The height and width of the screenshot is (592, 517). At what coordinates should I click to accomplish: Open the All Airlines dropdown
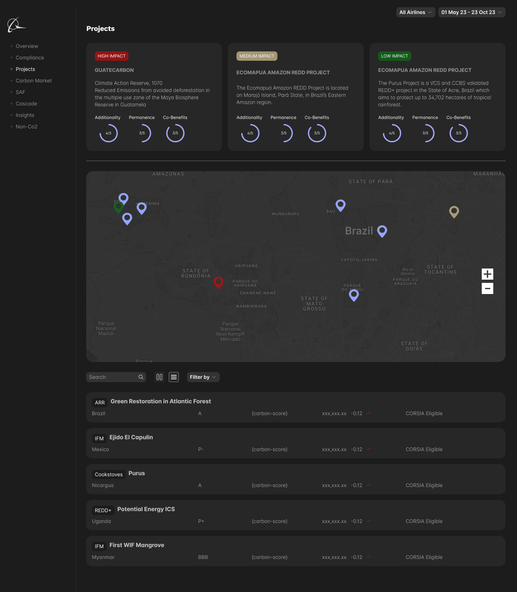415,12
